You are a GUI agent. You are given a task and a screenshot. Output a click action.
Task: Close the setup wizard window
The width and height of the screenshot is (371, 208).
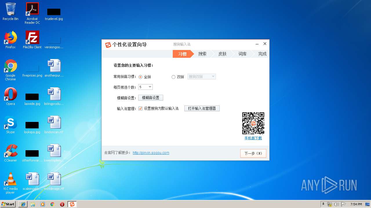pos(265,44)
